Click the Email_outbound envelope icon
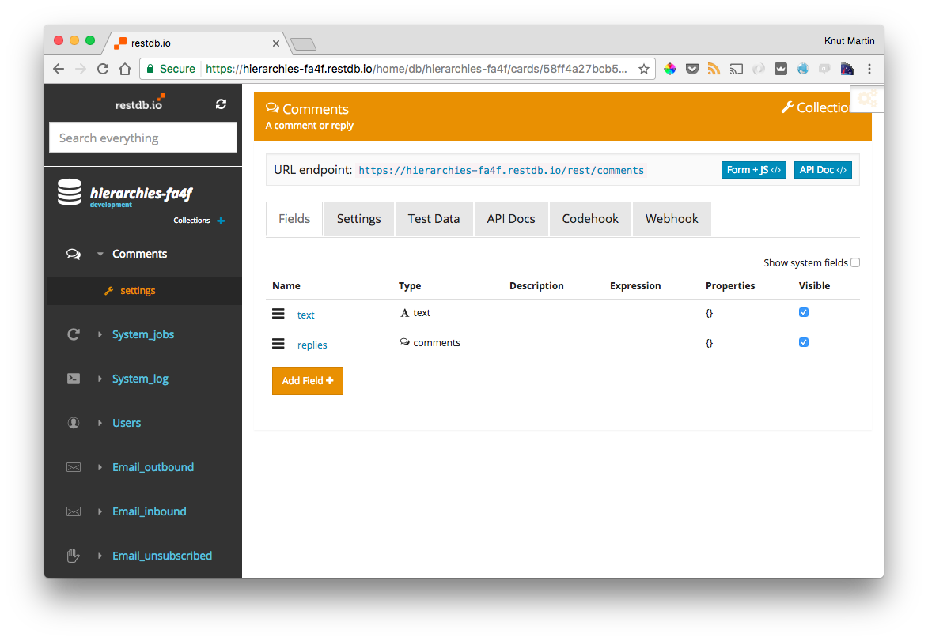The image size is (928, 641). [74, 467]
